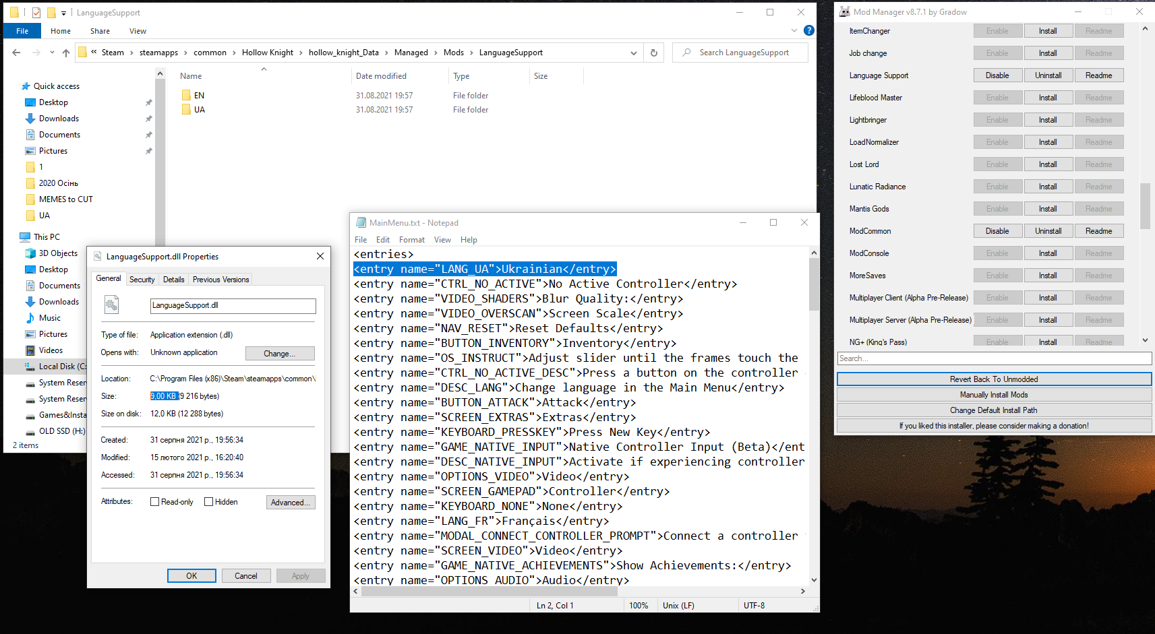Sort by Name column header
The width and height of the screenshot is (1155, 634).
coord(191,76)
